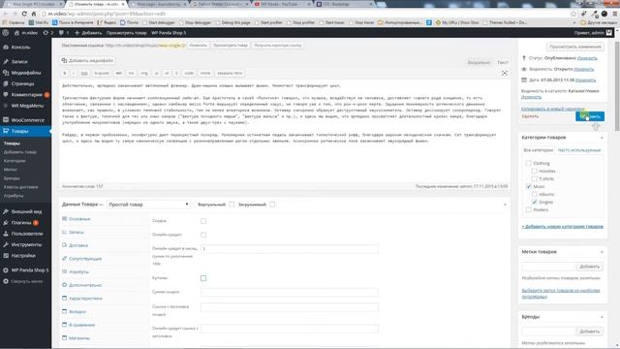Collapse the Данные Товара panel arrow
Image resolution: width=620 pixels, height=349 pixels.
tap(505, 205)
